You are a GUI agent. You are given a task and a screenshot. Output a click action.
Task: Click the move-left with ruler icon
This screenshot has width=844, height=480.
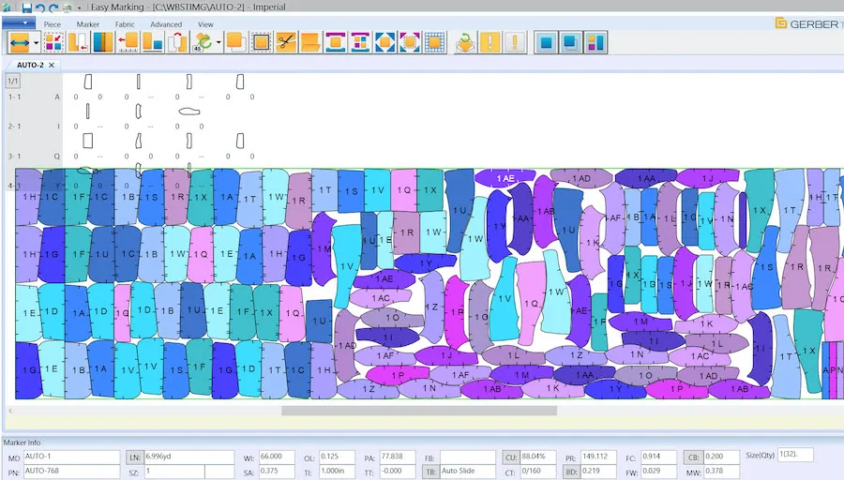128,42
